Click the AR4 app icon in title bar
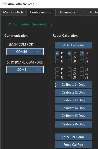 pos(5,4)
